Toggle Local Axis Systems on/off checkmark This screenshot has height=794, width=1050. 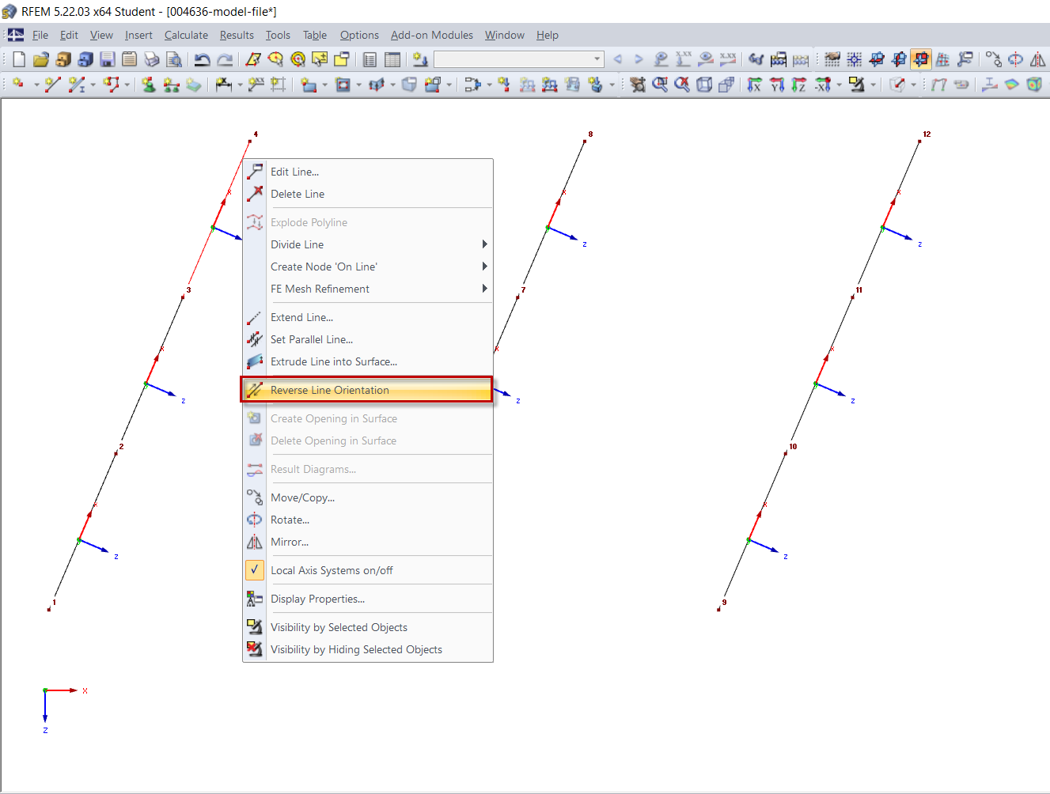tap(254, 569)
